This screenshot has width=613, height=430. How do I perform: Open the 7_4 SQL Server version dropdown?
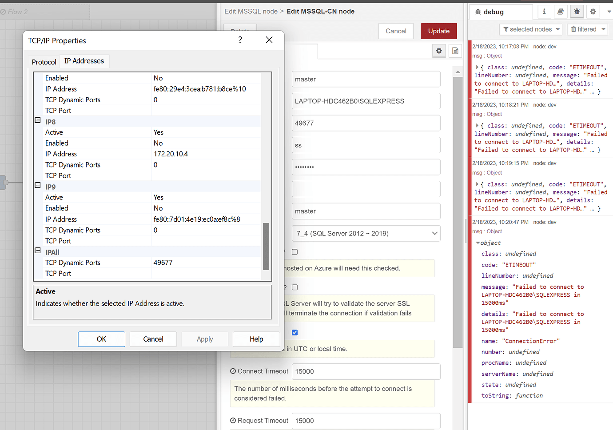[x=366, y=233]
